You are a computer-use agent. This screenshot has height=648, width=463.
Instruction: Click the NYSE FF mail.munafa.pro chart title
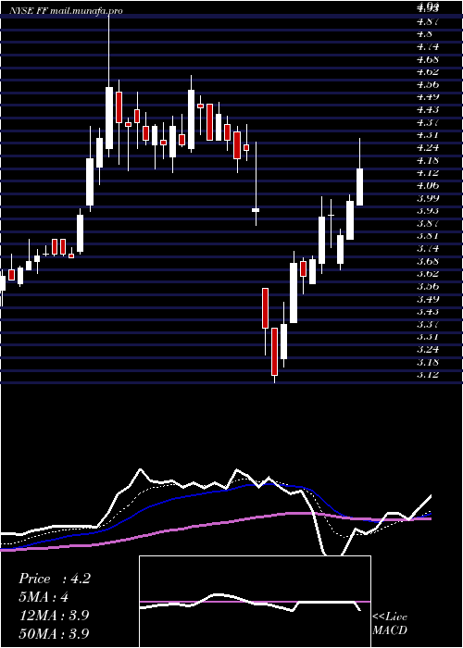67,11
